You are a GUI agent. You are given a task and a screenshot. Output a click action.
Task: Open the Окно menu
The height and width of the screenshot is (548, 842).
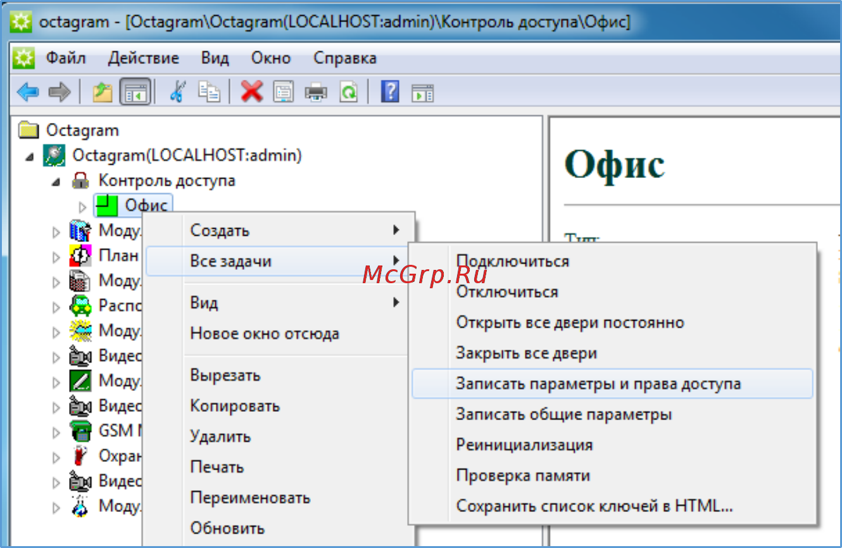point(271,59)
